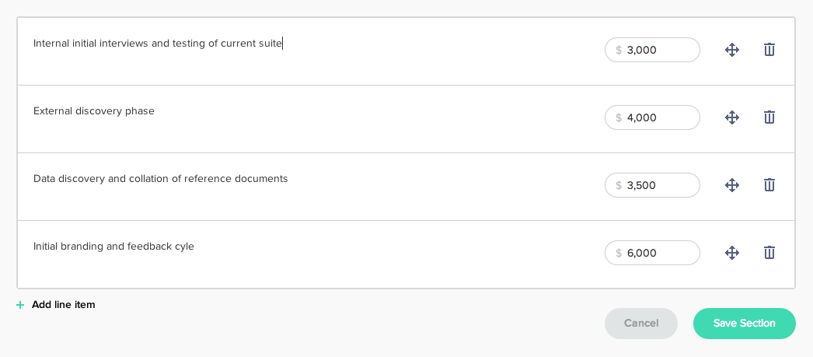The height and width of the screenshot is (357, 813).
Task: Delete the Data discovery and collation row
Action: [769, 185]
